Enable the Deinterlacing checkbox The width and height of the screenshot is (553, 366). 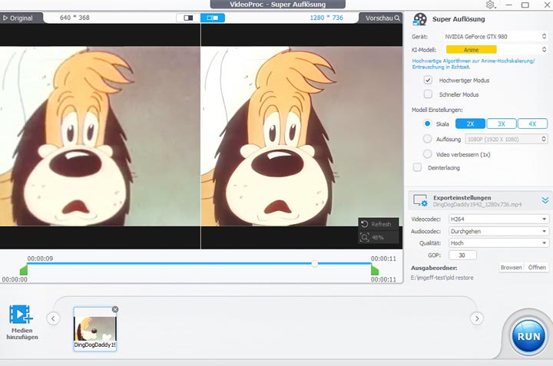(x=417, y=167)
